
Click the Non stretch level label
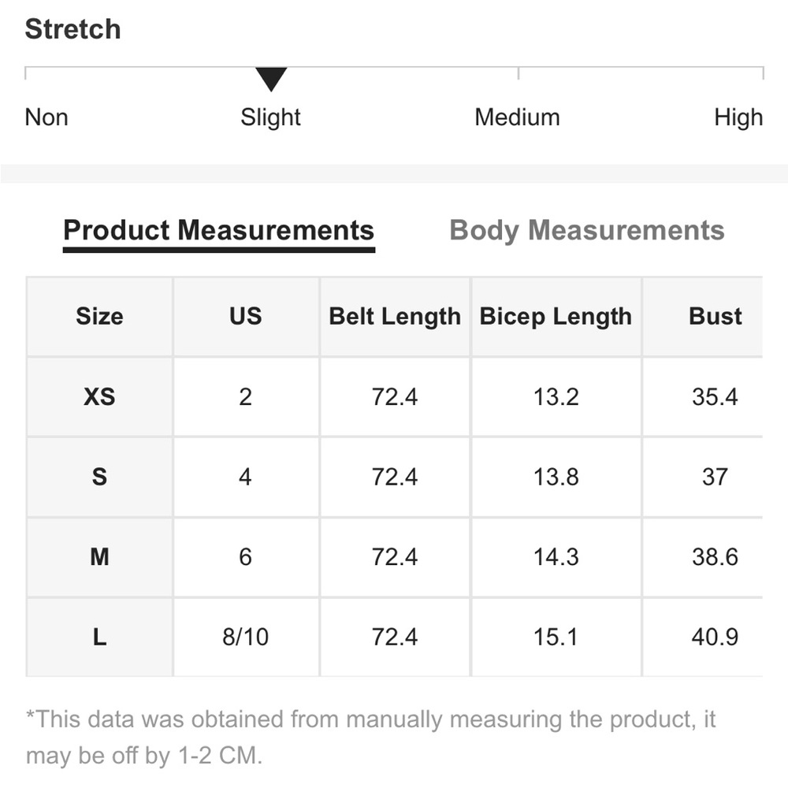pyautogui.click(x=46, y=117)
